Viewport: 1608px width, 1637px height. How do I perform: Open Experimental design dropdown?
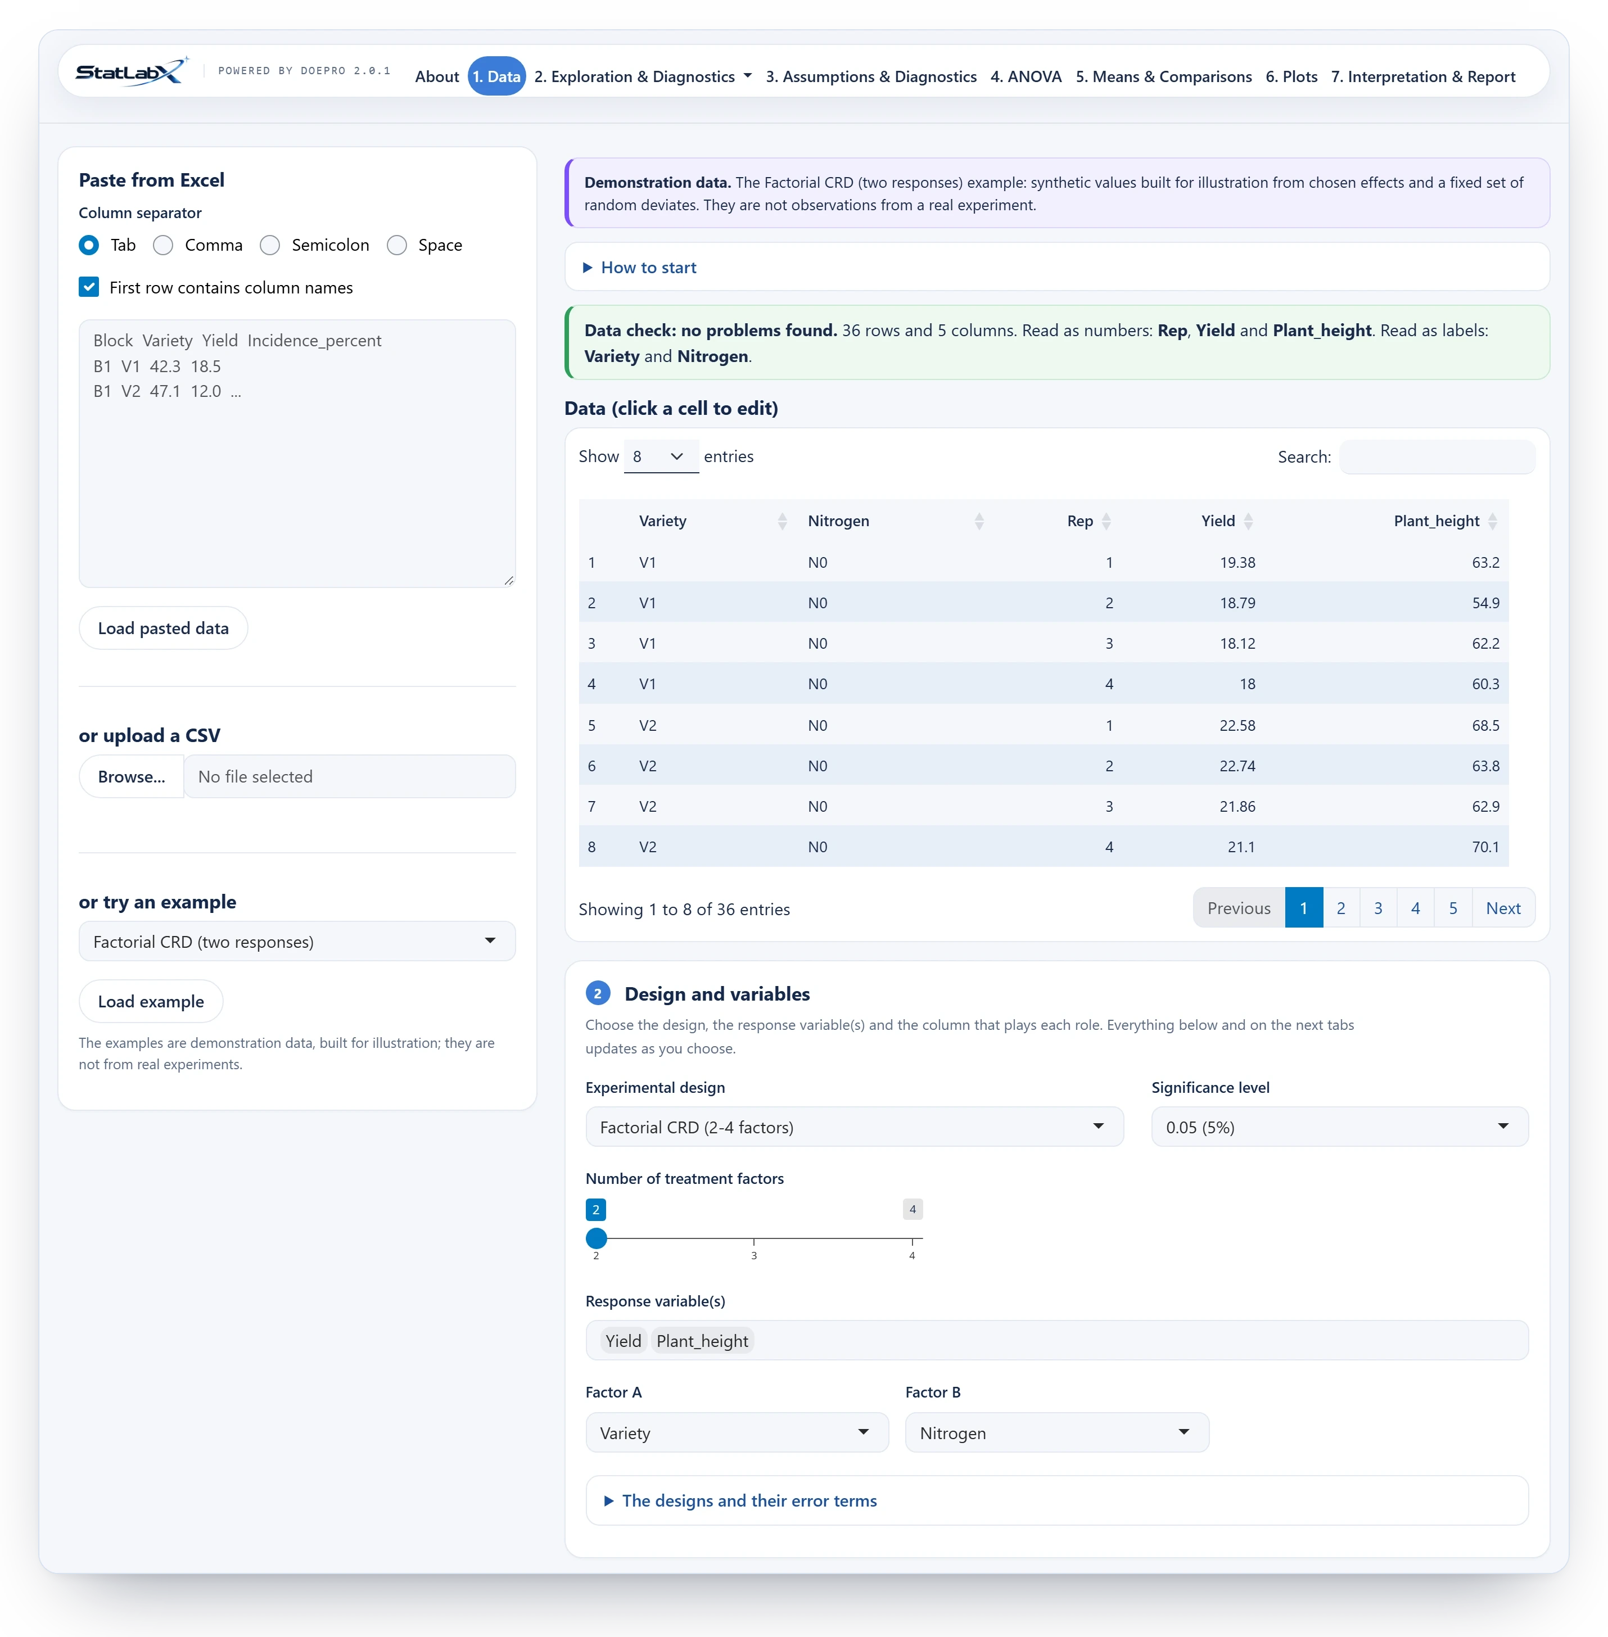coord(854,1127)
